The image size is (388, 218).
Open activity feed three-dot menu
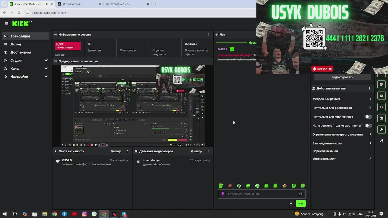tap(127, 151)
